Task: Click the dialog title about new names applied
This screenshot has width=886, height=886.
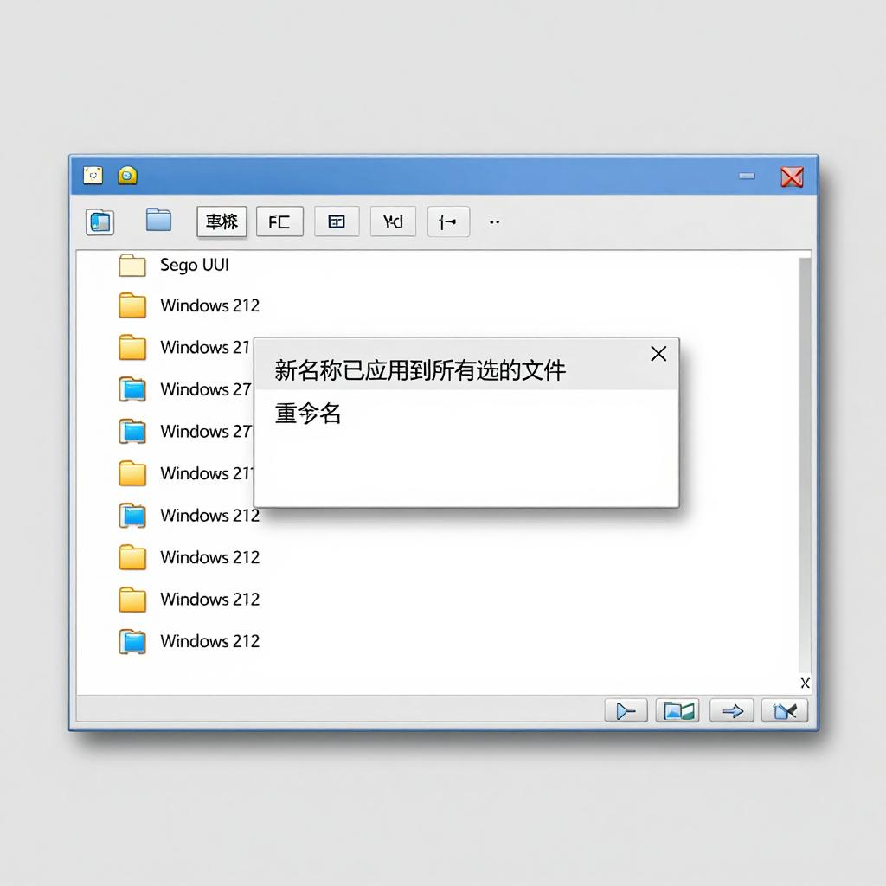Action: pyautogui.click(x=420, y=370)
